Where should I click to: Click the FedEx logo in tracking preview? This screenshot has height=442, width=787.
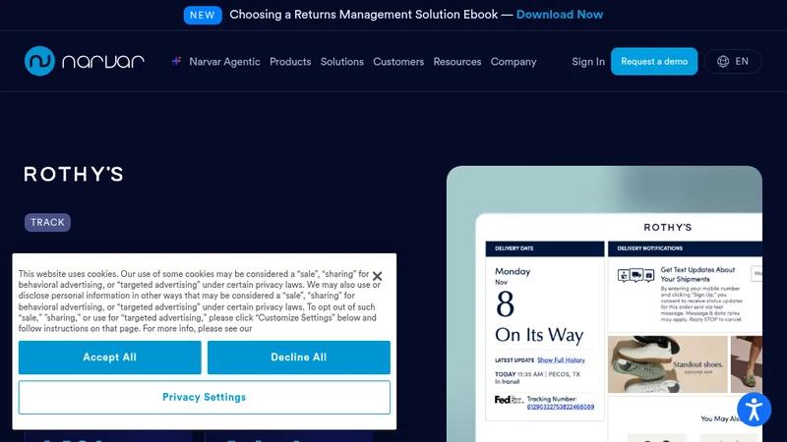coord(509,400)
